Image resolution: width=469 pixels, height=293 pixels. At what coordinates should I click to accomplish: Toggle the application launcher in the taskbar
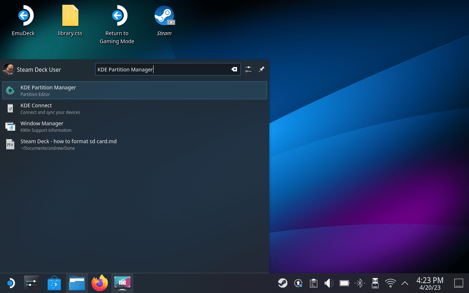point(11,283)
